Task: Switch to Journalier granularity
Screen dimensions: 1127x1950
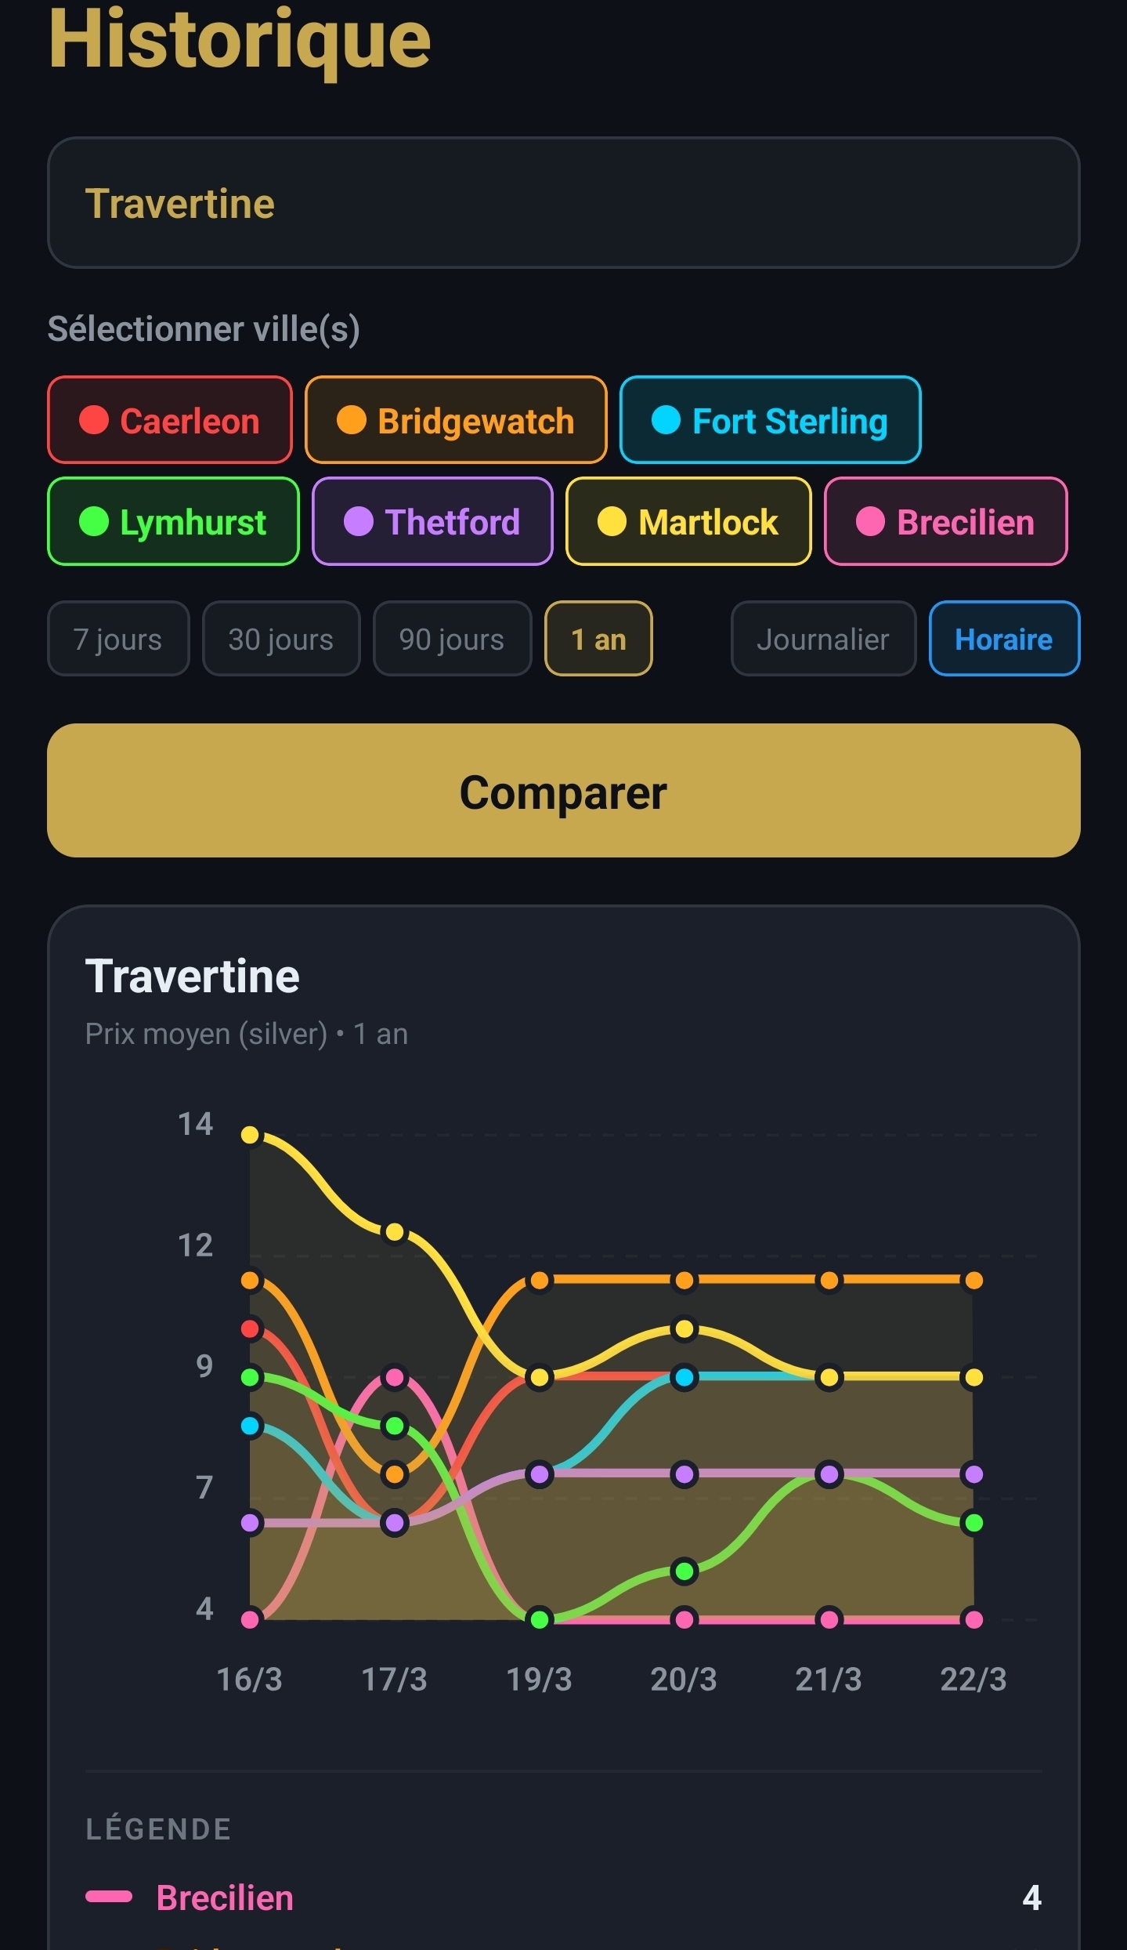Action: (x=822, y=639)
